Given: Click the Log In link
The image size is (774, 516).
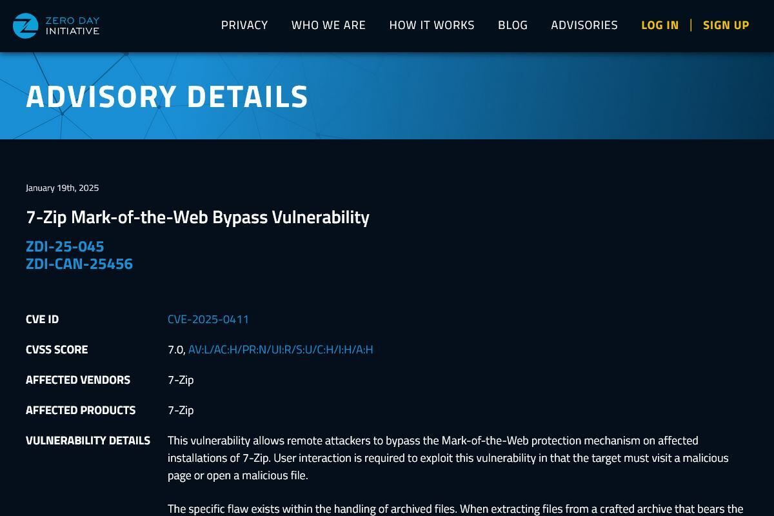Looking at the screenshot, I should 660,25.
